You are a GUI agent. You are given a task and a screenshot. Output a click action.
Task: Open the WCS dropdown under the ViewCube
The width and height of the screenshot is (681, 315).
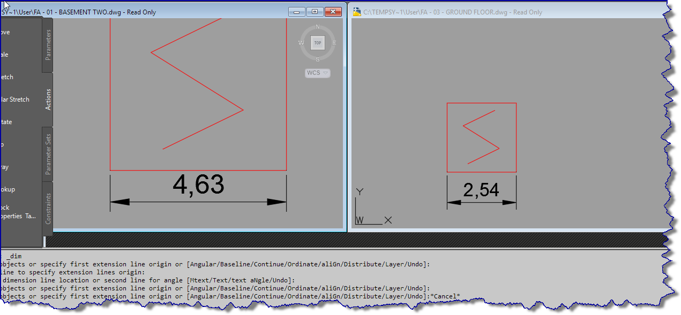[317, 73]
